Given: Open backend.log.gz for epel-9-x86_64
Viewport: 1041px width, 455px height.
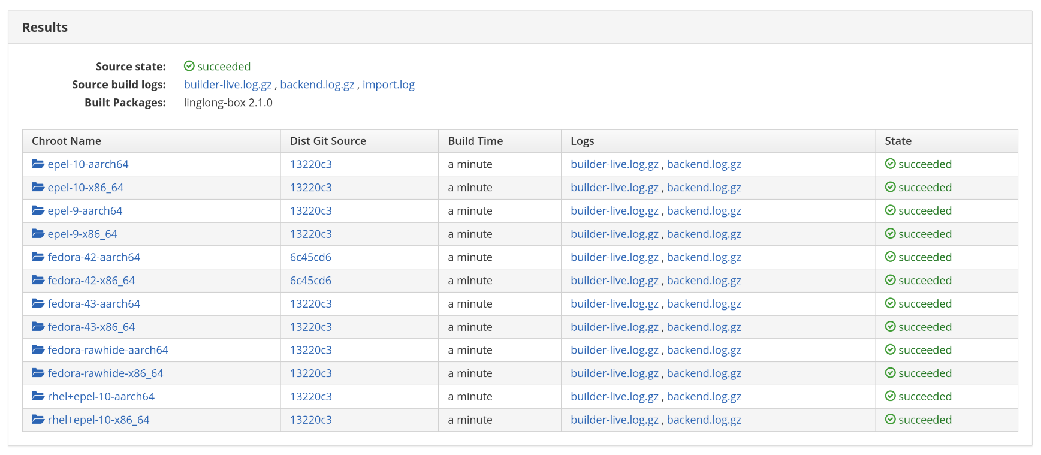Looking at the screenshot, I should point(704,234).
